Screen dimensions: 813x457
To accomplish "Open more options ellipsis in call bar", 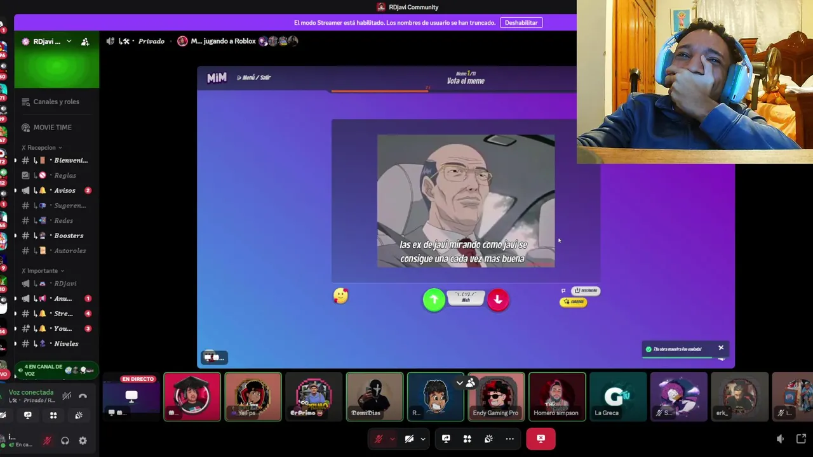I will coord(510,439).
